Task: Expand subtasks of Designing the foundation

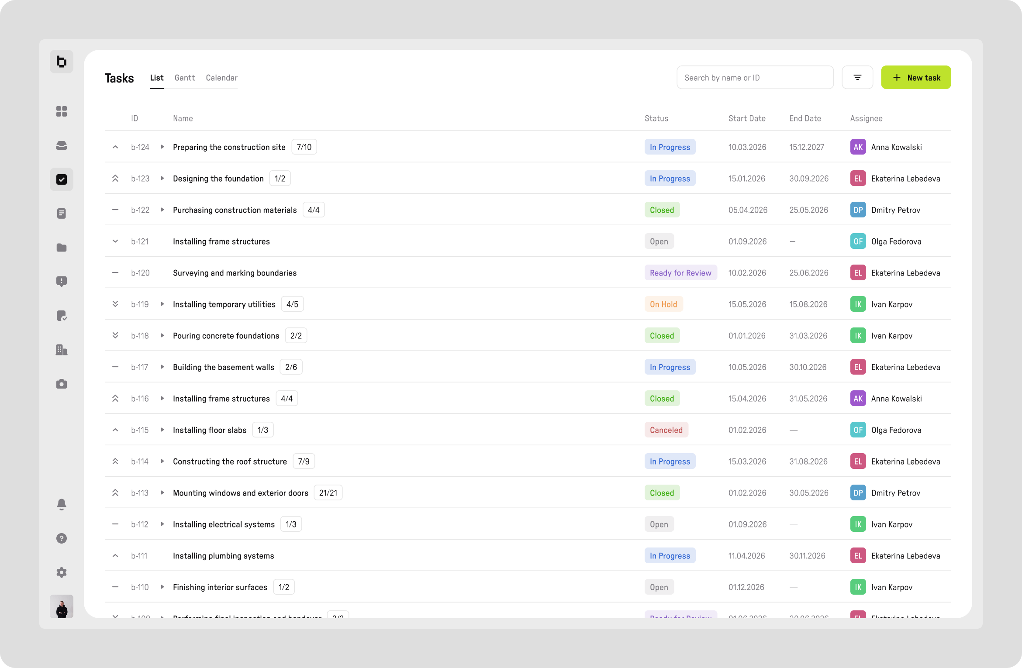Action: point(162,179)
